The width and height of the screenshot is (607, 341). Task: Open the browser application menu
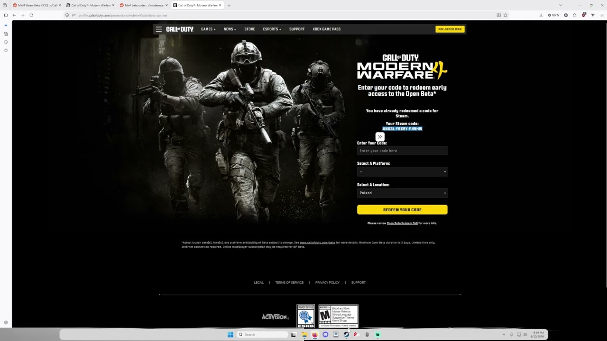coord(602,15)
